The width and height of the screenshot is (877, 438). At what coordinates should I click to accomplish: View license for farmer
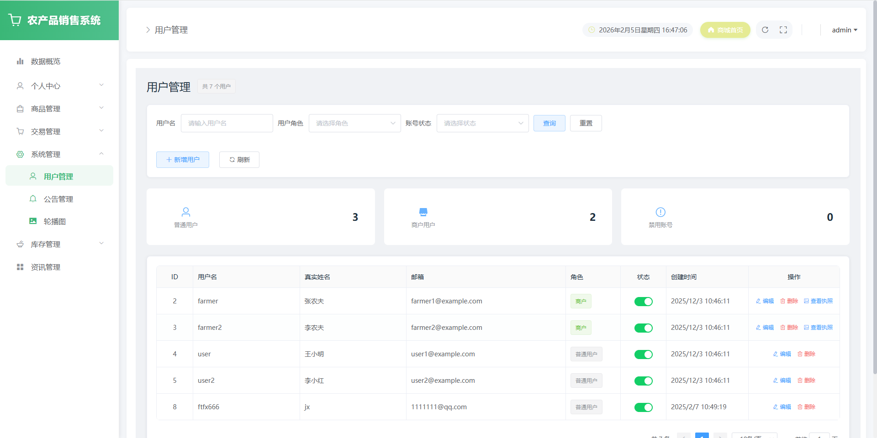click(818, 301)
